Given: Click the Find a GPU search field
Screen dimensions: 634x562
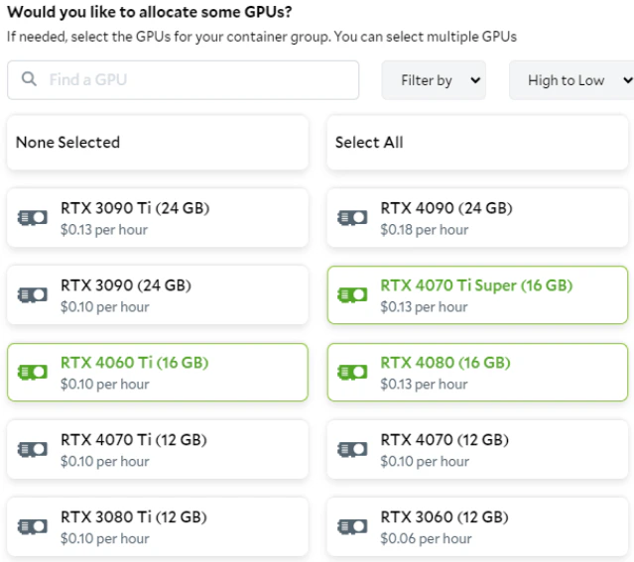Looking at the screenshot, I should [196, 79].
